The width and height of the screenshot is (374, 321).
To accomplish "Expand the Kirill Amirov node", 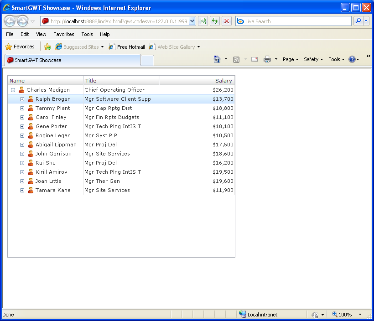I will pos(22,172).
